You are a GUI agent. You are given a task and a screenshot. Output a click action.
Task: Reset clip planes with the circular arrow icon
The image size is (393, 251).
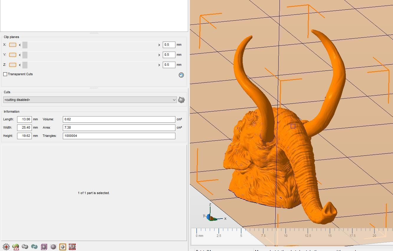(181, 75)
